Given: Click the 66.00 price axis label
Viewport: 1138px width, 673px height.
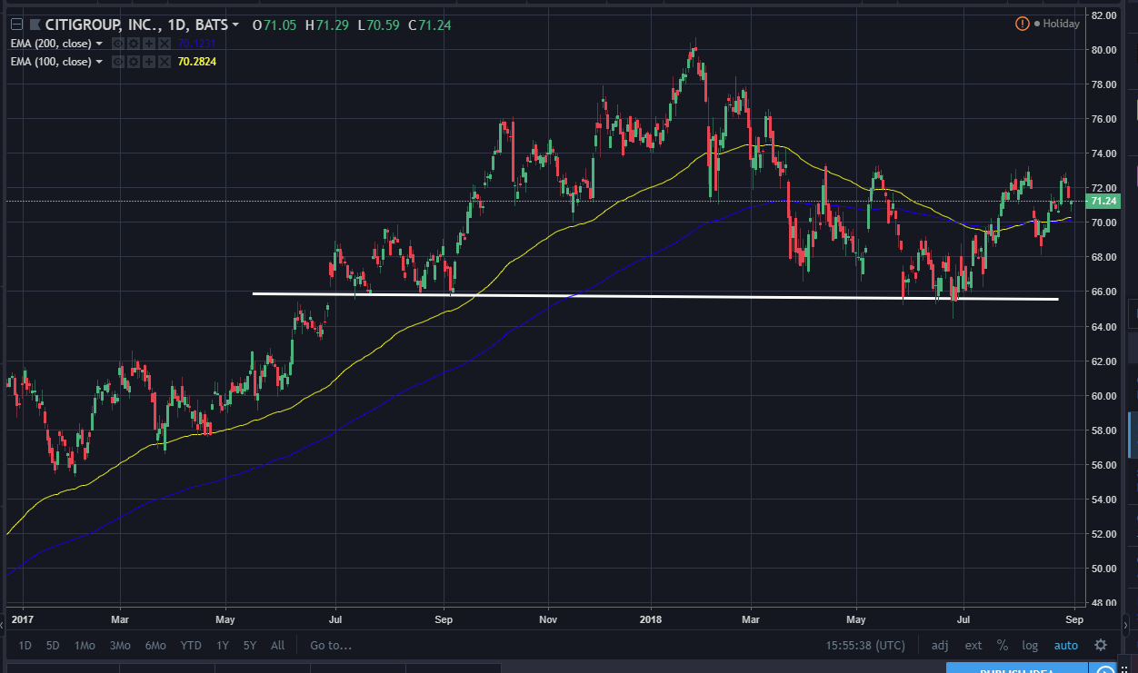Looking at the screenshot, I should (x=1103, y=292).
